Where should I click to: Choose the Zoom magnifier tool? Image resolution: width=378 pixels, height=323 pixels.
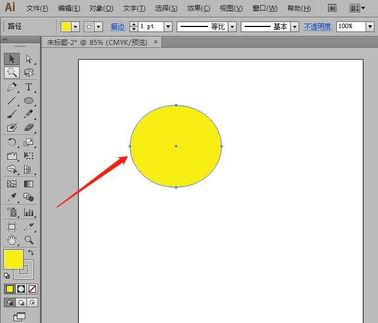(x=29, y=240)
